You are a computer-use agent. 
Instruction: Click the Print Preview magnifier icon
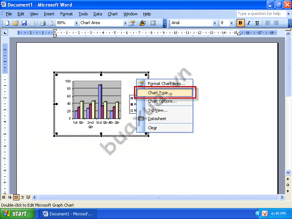(51, 23)
